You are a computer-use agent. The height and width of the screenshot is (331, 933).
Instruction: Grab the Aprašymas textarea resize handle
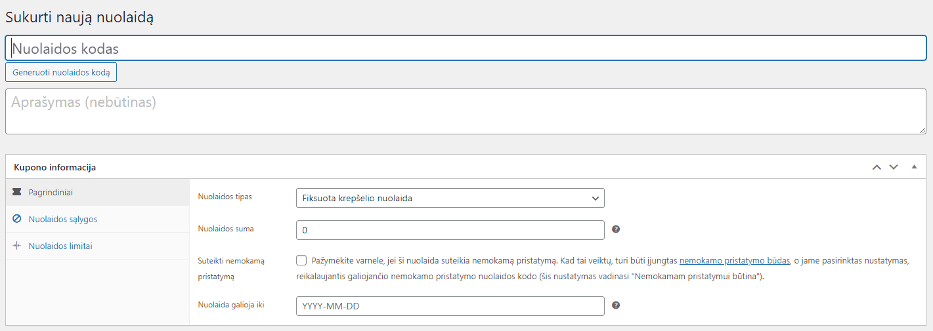tap(922, 130)
